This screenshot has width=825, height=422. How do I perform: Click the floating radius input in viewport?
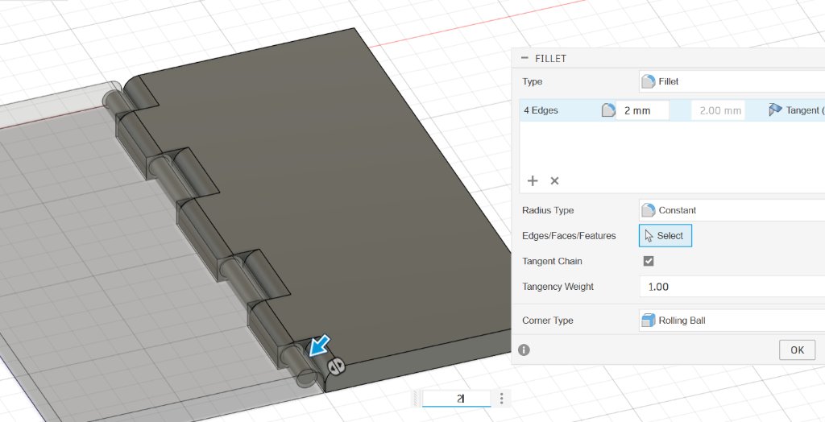457,399
